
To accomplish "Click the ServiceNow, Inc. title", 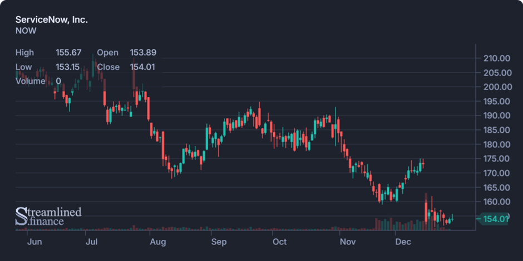I will [52, 19].
